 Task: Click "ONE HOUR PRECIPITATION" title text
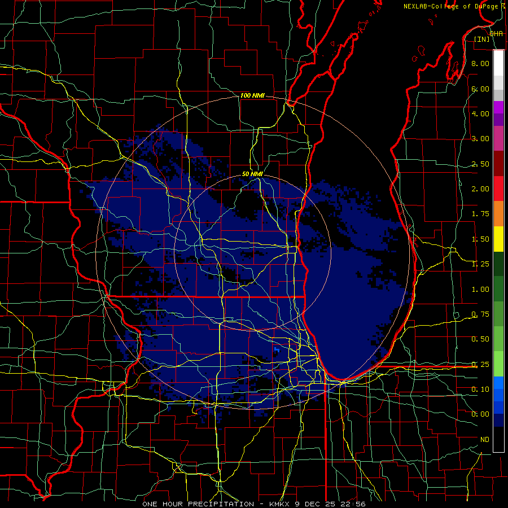click(198, 504)
